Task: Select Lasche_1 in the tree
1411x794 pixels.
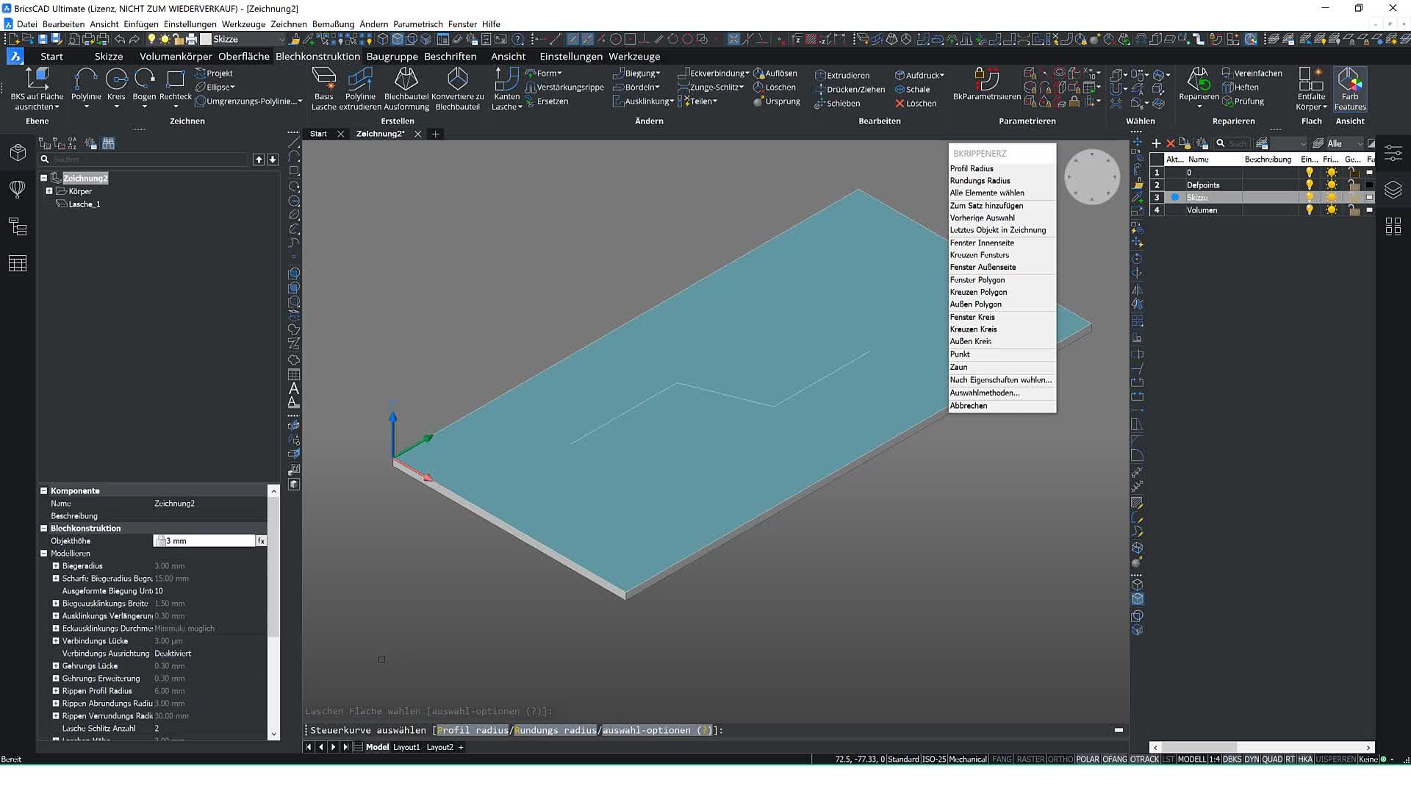Action: click(x=84, y=204)
